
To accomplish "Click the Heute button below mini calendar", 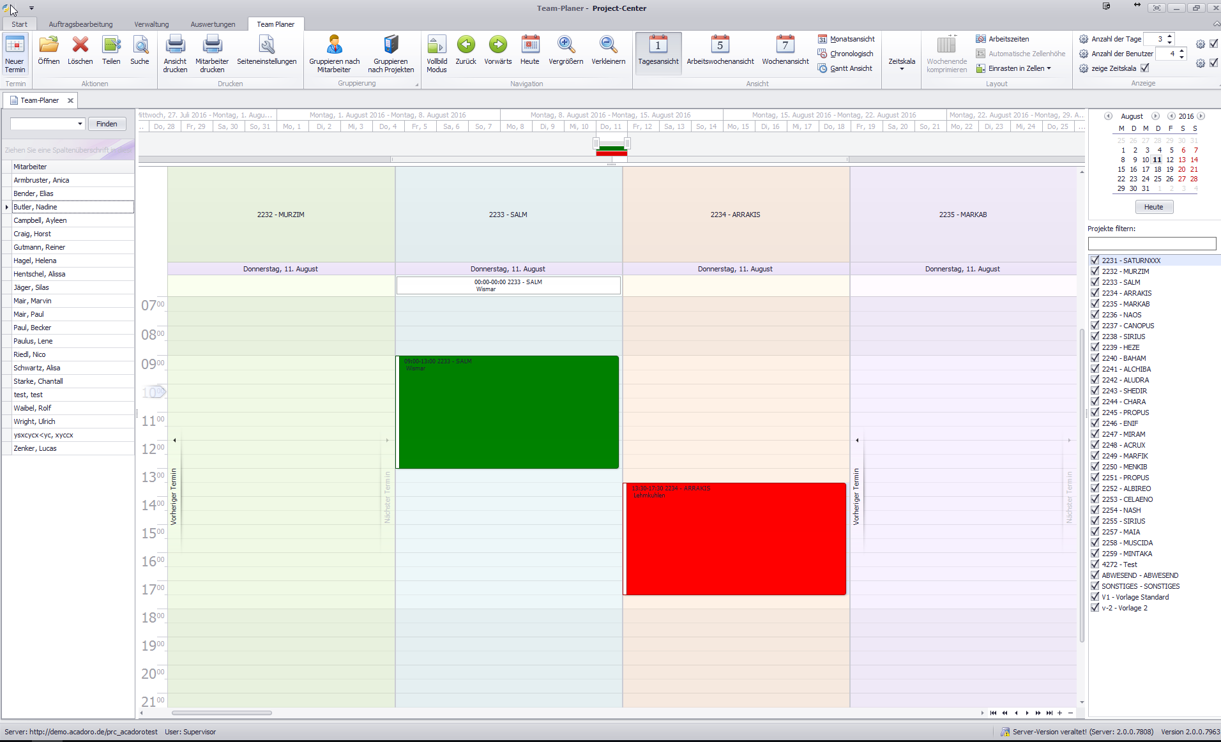I will [1153, 207].
